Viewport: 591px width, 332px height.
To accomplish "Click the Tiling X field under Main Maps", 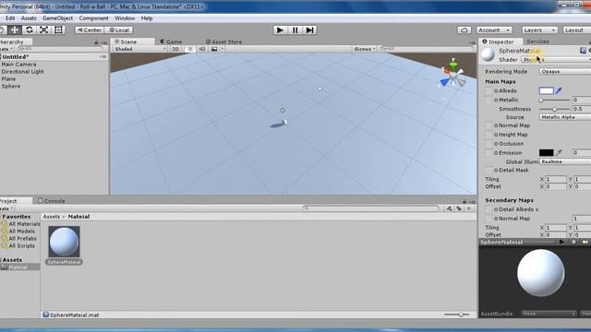I will tap(556, 180).
